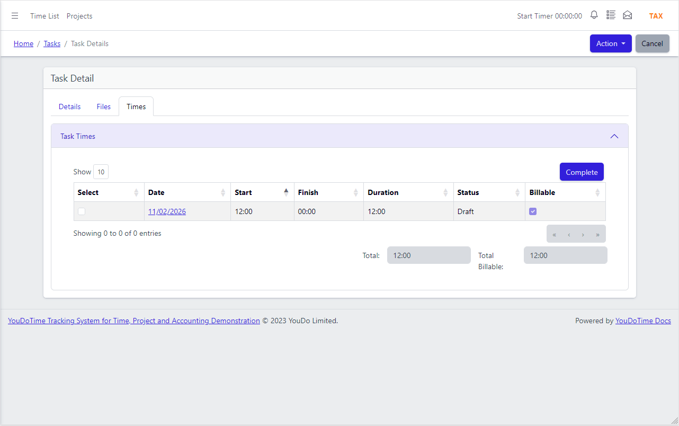Open the 11/02/2026 date entry link
Image resolution: width=679 pixels, height=426 pixels.
pos(167,211)
